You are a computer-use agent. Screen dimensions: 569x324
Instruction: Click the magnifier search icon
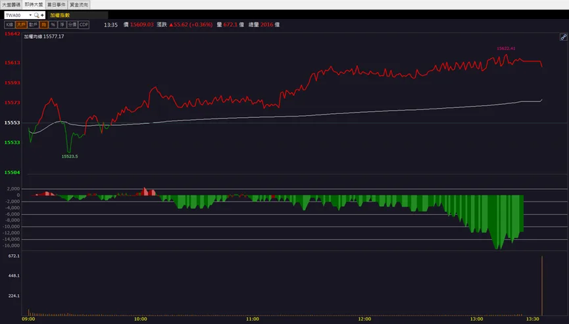point(36,15)
